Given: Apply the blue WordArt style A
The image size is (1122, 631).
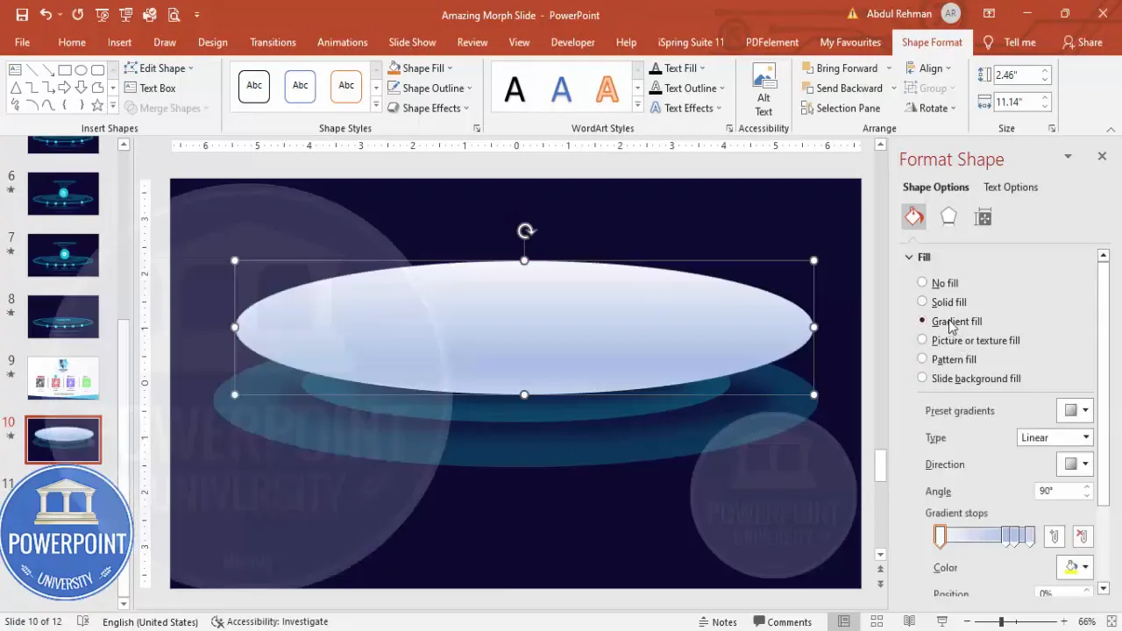Looking at the screenshot, I should coord(561,89).
